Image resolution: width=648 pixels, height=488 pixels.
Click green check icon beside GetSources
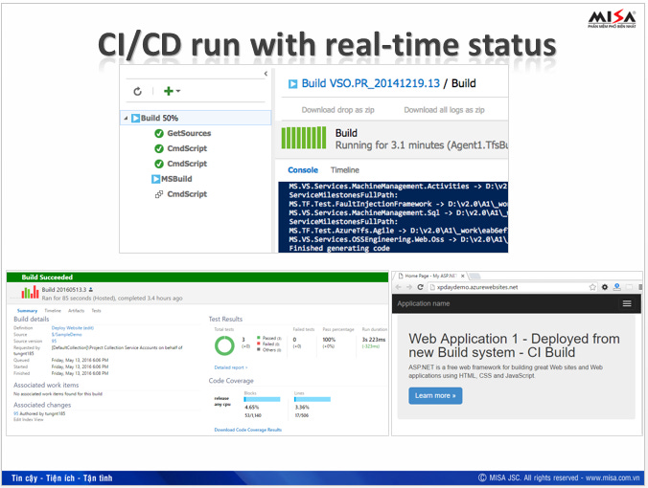(159, 133)
